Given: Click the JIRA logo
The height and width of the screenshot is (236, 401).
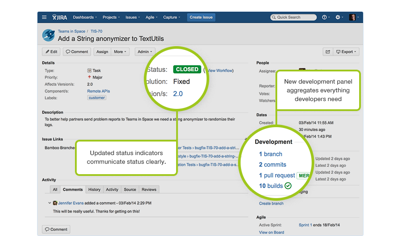Looking at the screenshot, I should click(x=60, y=17).
